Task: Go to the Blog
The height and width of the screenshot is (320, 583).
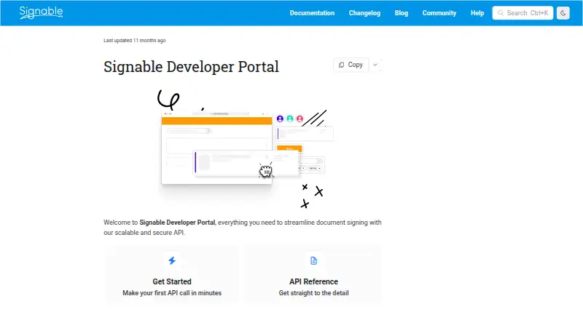Action: click(402, 13)
